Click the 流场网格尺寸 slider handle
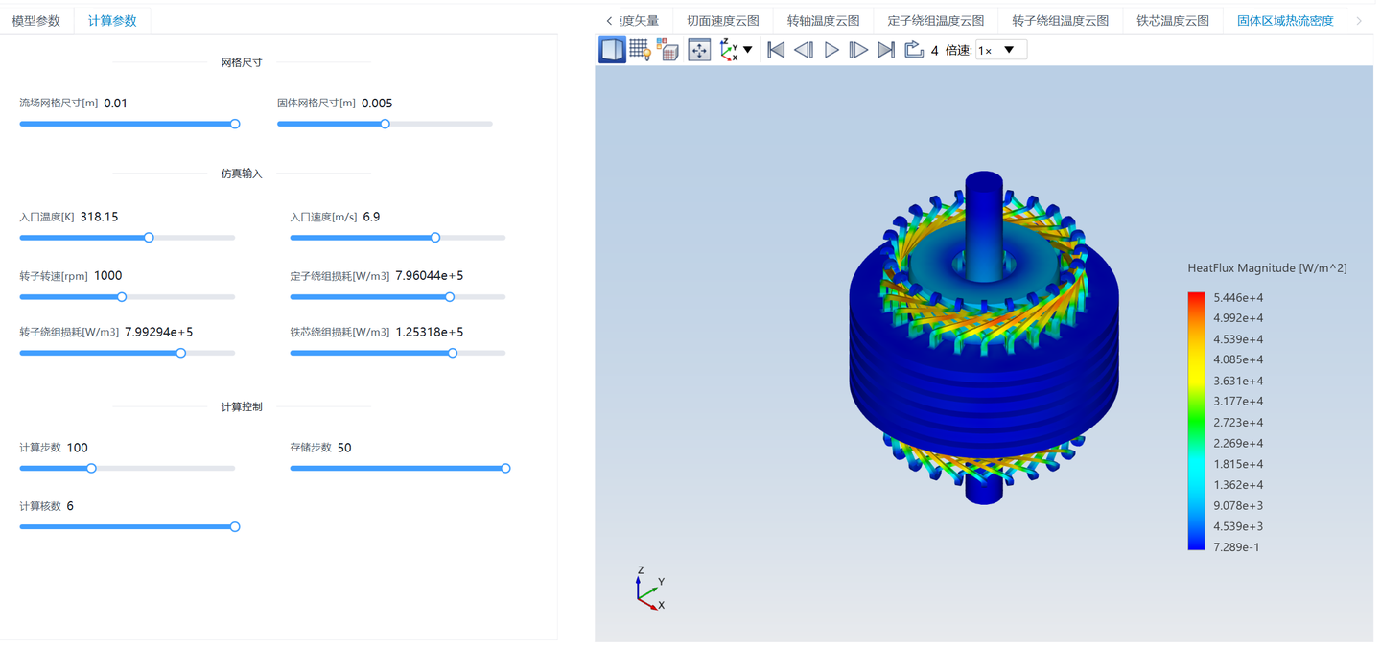The width and height of the screenshot is (1381, 648). (x=235, y=124)
